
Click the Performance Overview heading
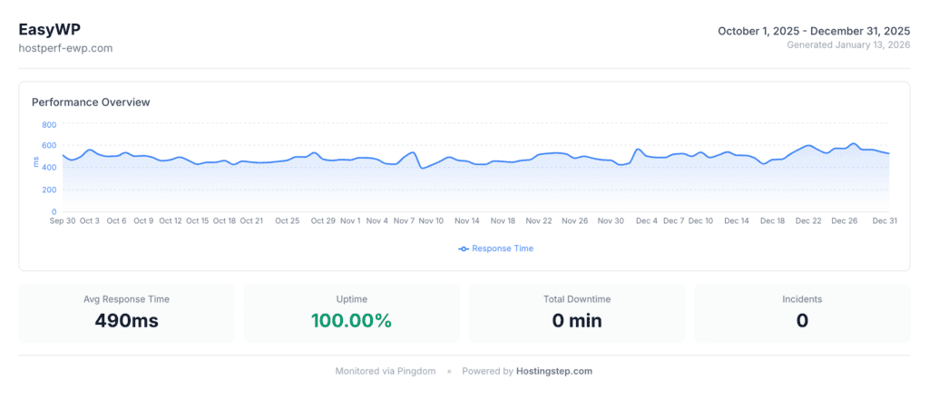[x=91, y=102]
